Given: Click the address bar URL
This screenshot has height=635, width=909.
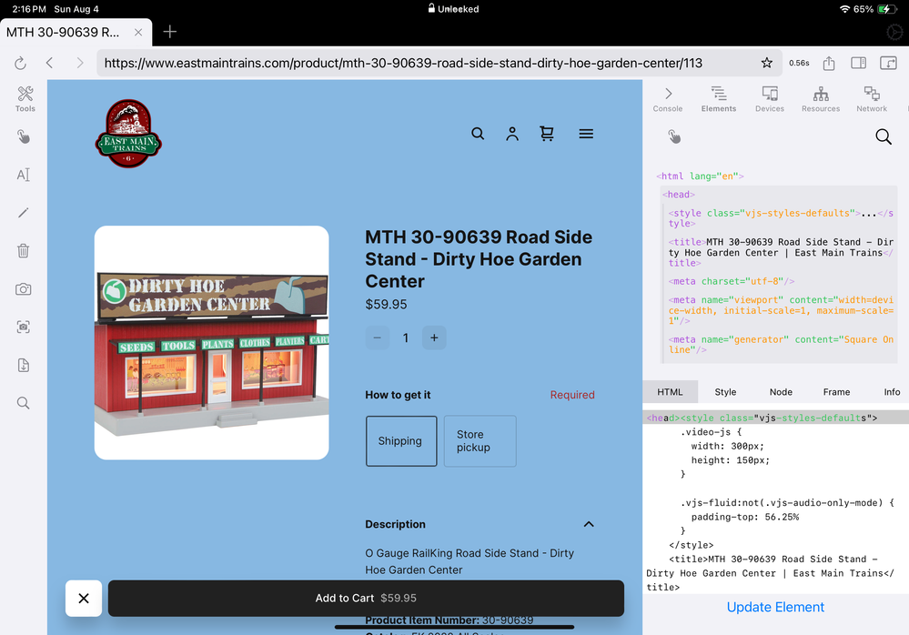Looking at the screenshot, I should [x=403, y=63].
